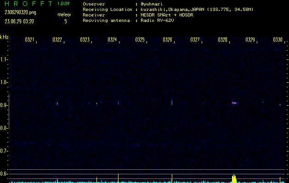Click the 1.1 kHz axis label
Viewport: 289px width, 183px height.
coord(4,59)
